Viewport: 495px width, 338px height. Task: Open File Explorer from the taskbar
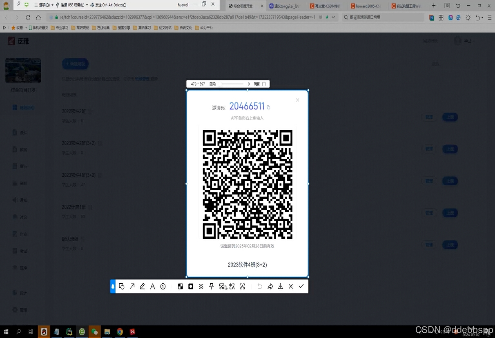tap(107, 332)
